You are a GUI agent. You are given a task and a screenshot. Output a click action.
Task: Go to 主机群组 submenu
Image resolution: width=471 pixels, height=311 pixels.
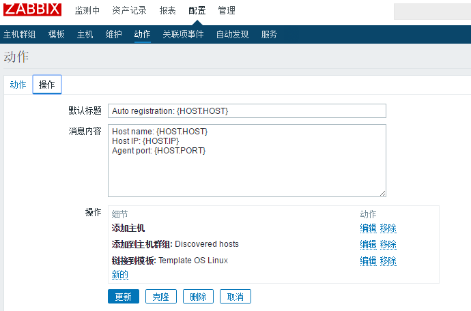(20, 34)
